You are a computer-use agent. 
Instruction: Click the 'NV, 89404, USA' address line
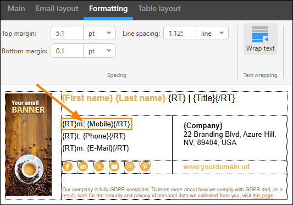210,142
